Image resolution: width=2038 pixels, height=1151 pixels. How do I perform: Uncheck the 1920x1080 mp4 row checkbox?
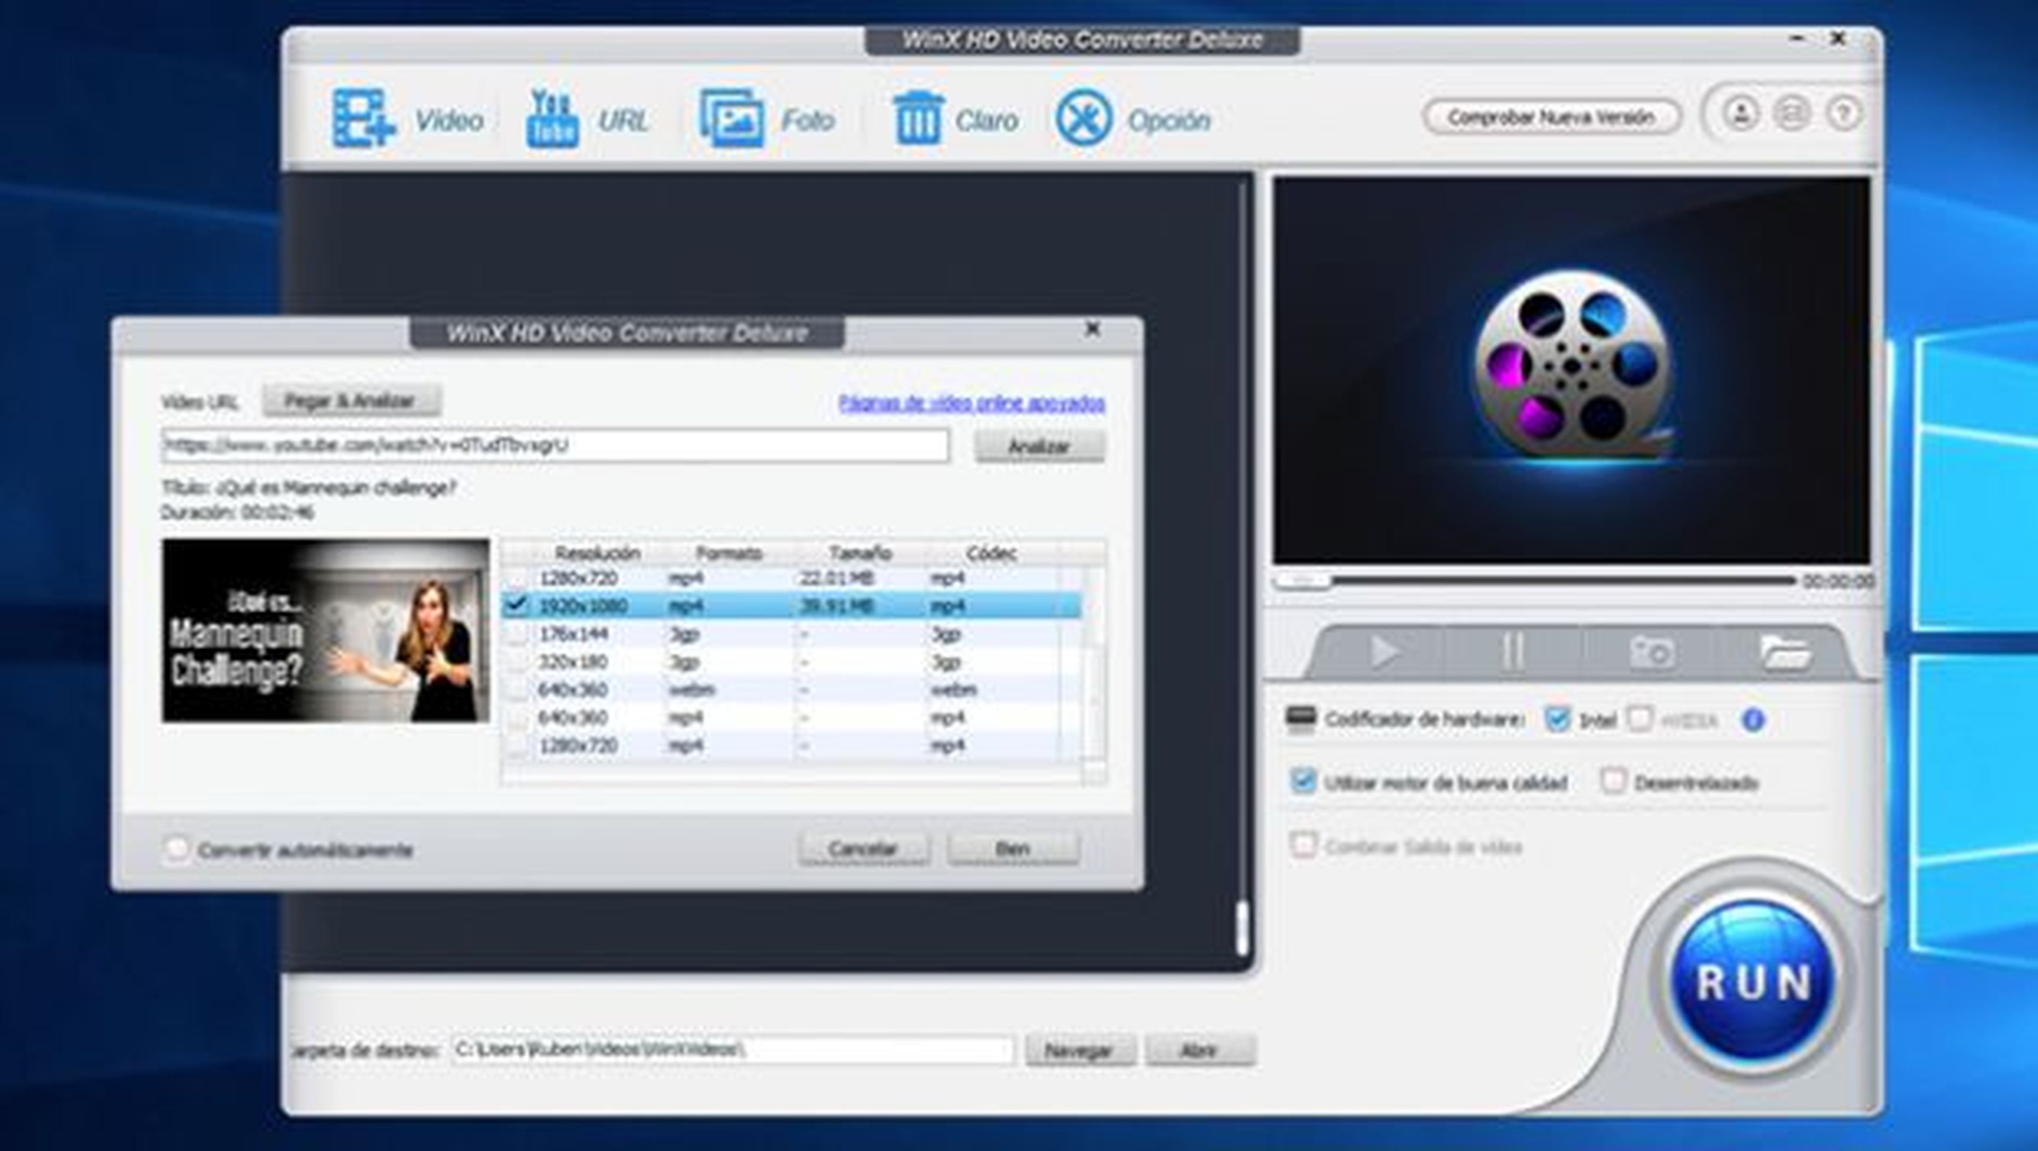[x=516, y=606]
